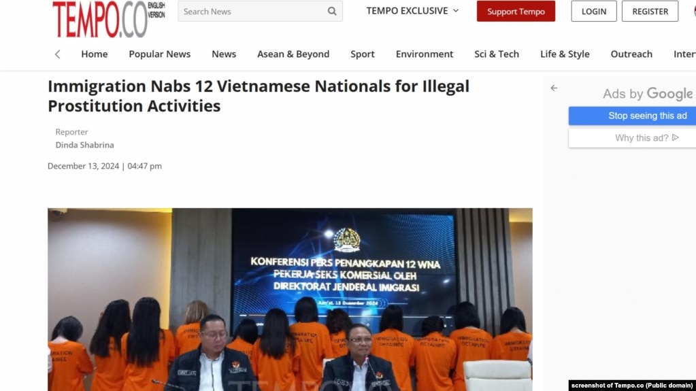Click the Tempo.co logo
The width and height of the screenshot is (696, 391).
[109, 19]
